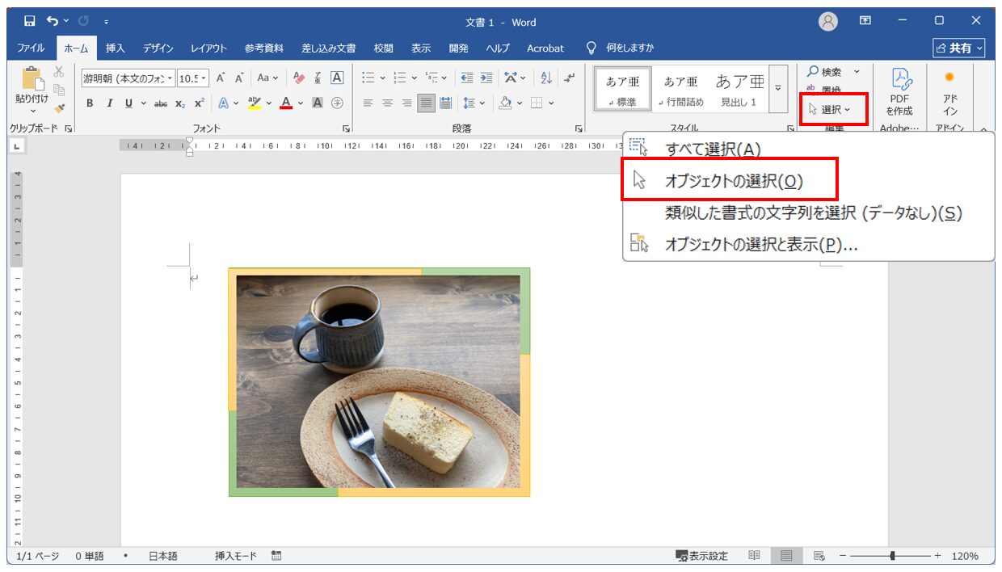
Task: Open the Ribbon Display Options icon
Action: click(865, 21)
